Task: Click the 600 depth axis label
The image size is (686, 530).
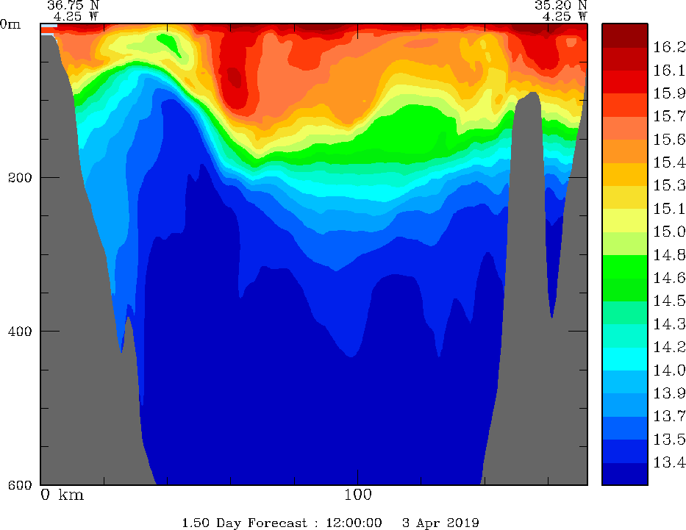Action: tap(20, 484)
